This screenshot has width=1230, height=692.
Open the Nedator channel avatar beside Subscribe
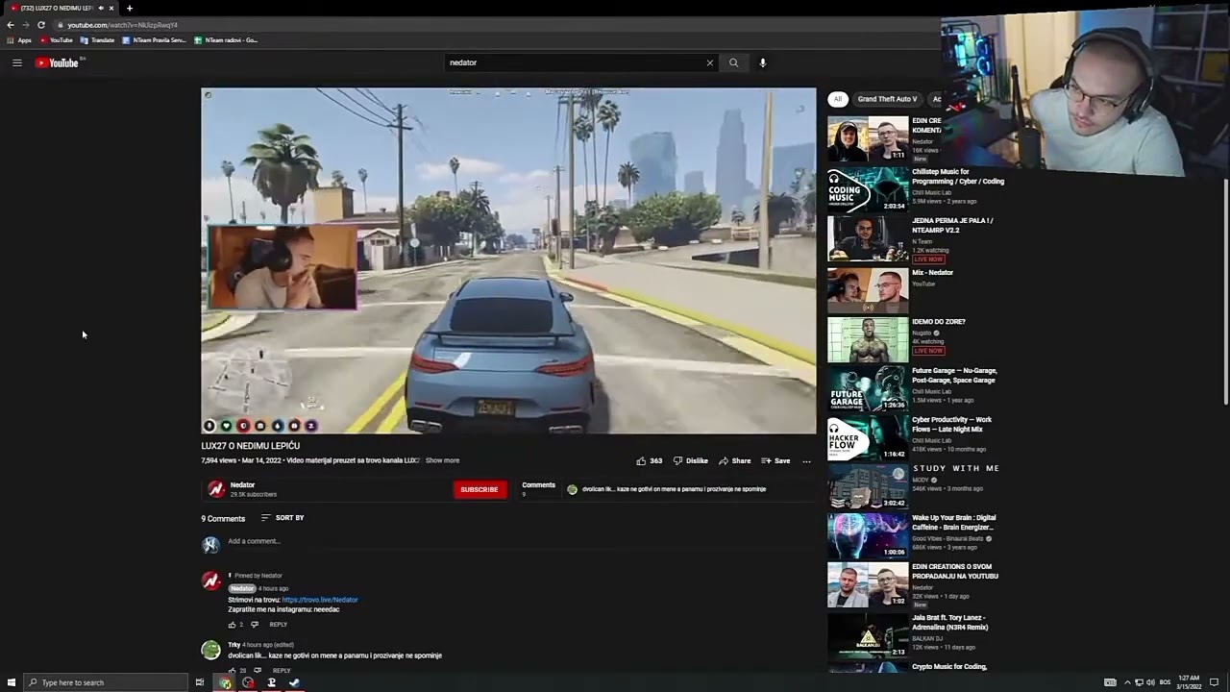216,489
